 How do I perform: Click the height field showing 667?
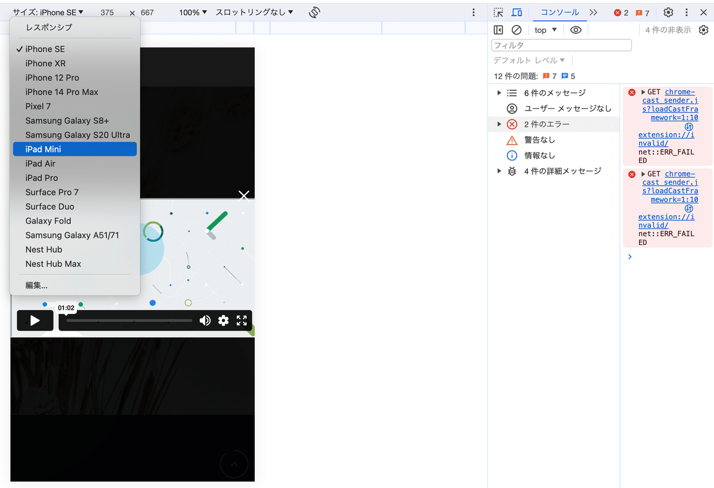(x=148, y=12)
